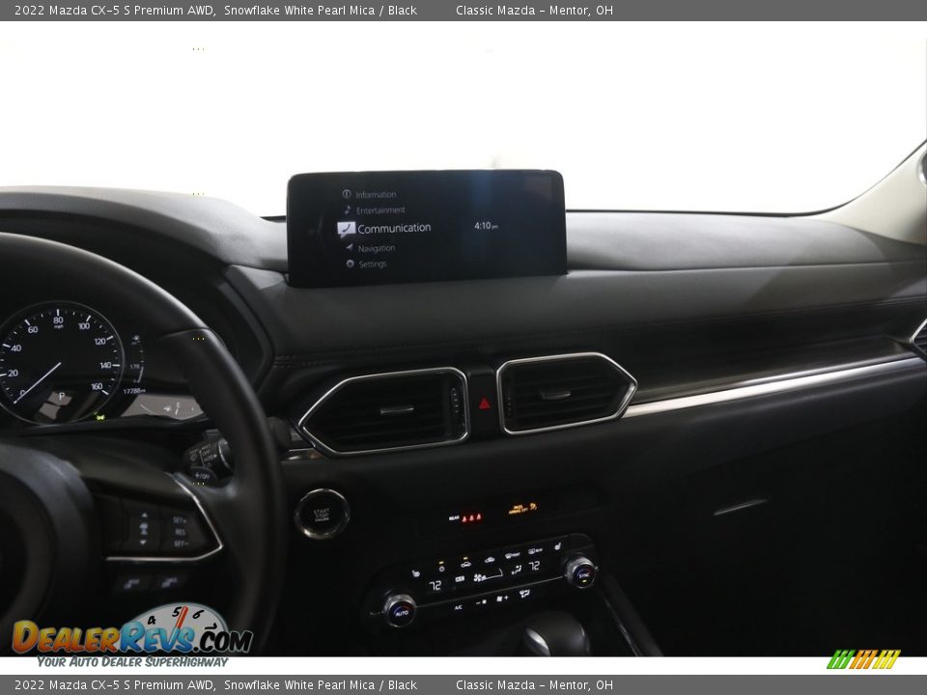Select Information in the infotainment menu
The height and width of the screenshot is (695, 927).
(375, 194)
